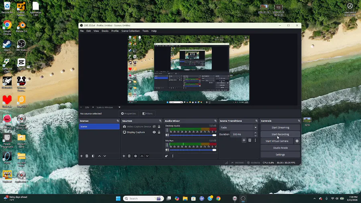Toggle visibility of Display Capture source

click(x=154, y=132)
